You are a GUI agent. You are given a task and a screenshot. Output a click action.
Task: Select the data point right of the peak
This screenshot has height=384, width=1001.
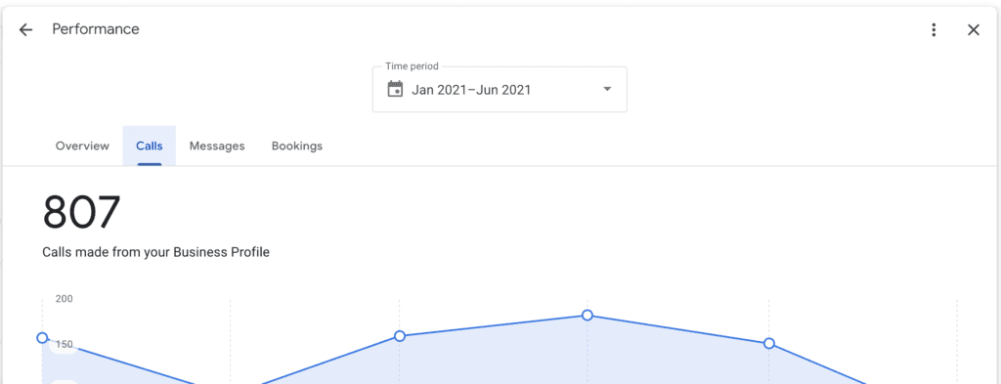coord(769,344)
